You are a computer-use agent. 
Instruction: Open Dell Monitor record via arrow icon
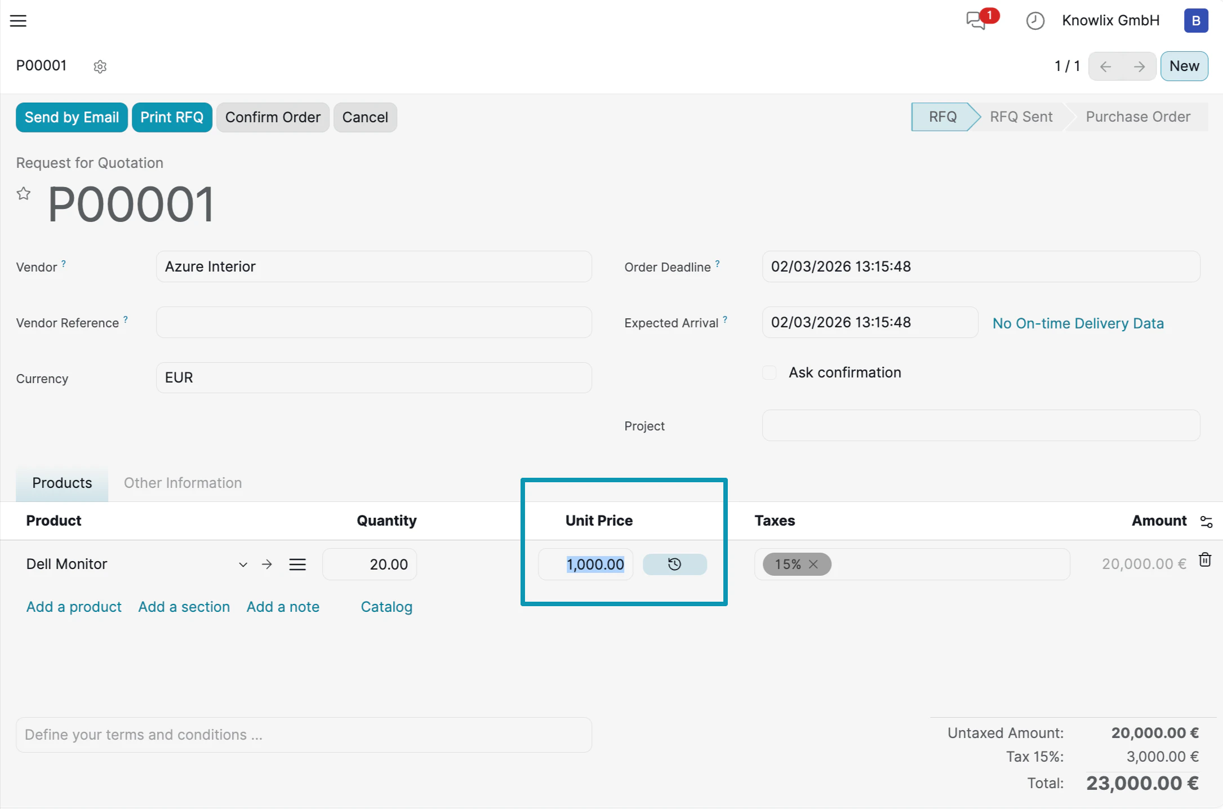point(267,564)
